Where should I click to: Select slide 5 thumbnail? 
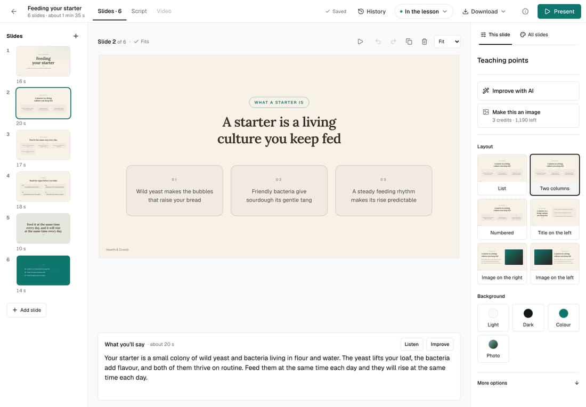43,229
